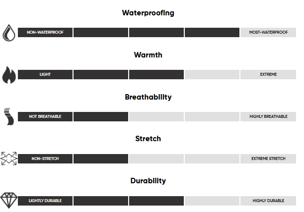Image resolution: width=304 pixels, height=212 pixels.
Task: Click the wavy breathability icon
Action: pyautogui.click(x=7, y=116)
